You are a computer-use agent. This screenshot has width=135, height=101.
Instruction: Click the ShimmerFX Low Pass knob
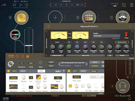click(118, 47)
